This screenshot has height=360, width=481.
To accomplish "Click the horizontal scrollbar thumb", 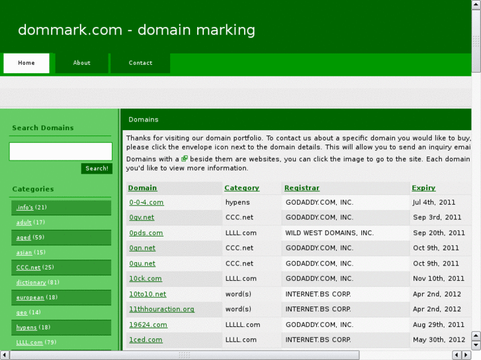I will (184, 355).
